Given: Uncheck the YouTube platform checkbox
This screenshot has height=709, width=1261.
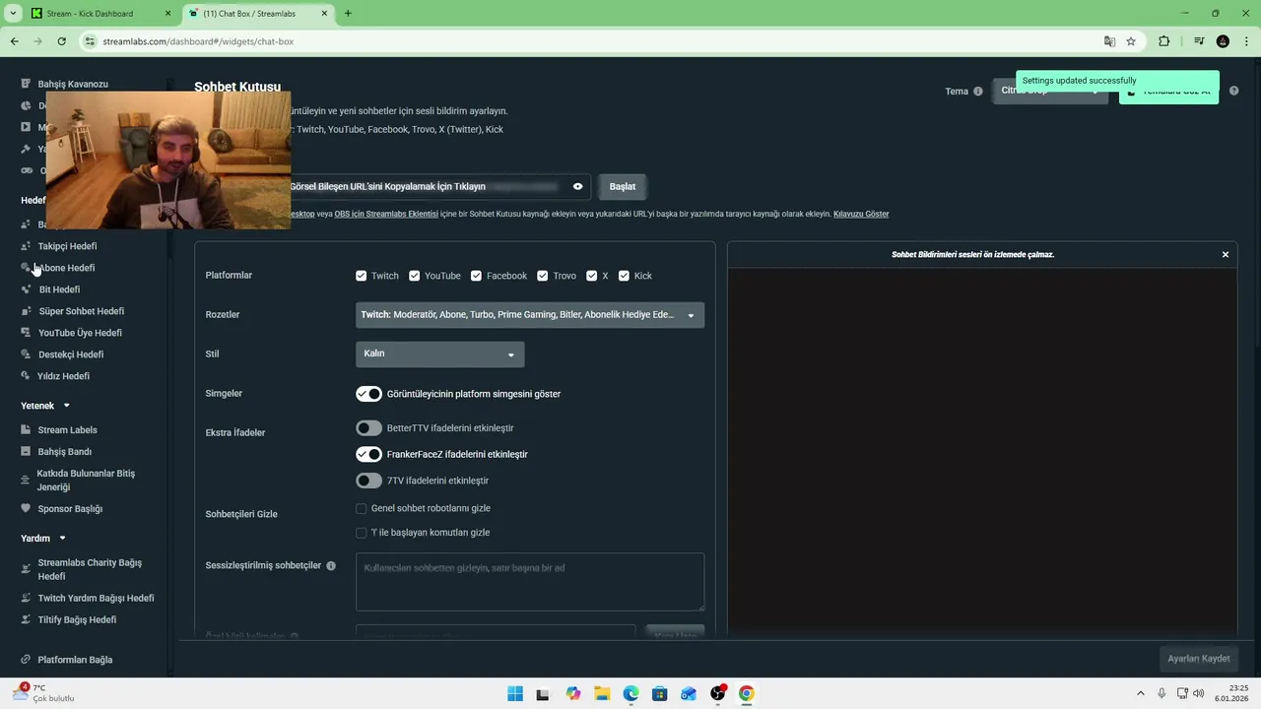Looking at the screenshot, I should pyautogui.click(x=415, y=276).
